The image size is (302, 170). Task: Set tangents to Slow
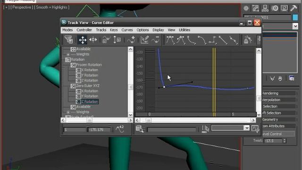201,40
